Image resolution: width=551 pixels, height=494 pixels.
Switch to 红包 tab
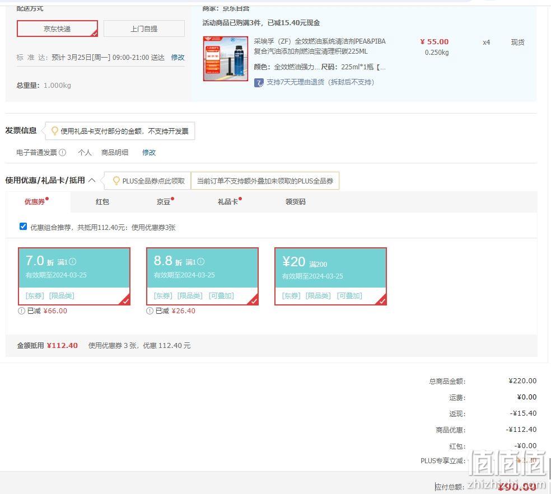[x=102, y=201]
